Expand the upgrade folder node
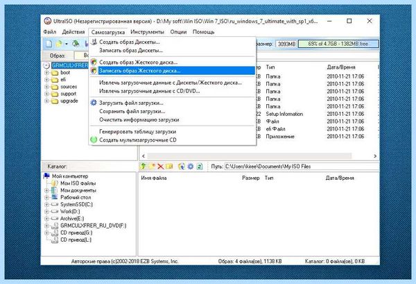 coord(46,101)
